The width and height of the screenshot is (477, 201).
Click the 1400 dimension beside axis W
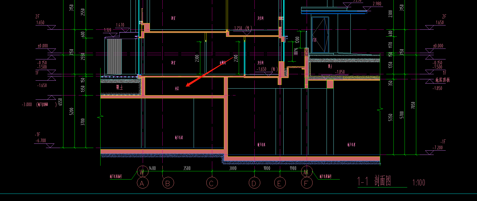pyautogui.click(x=152, y=168)
